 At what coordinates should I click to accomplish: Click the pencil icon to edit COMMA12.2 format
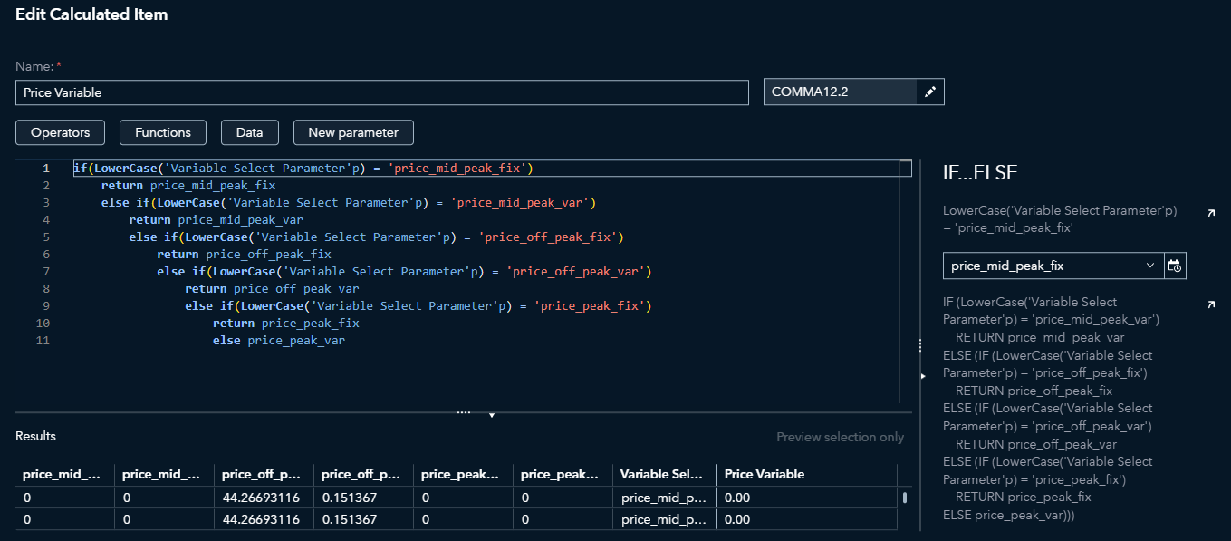tap(929, 92)
